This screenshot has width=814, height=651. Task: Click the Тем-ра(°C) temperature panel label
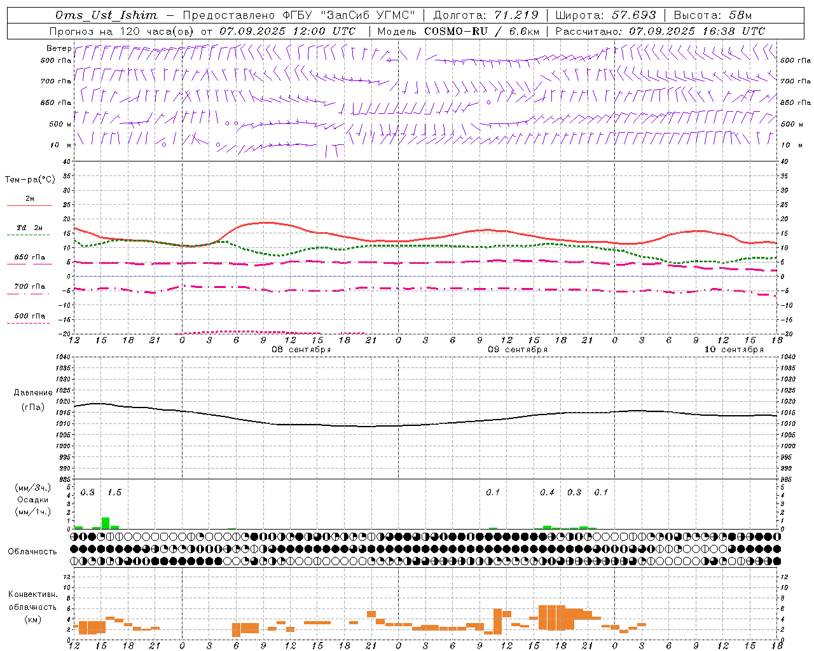[x=30, y=180]
